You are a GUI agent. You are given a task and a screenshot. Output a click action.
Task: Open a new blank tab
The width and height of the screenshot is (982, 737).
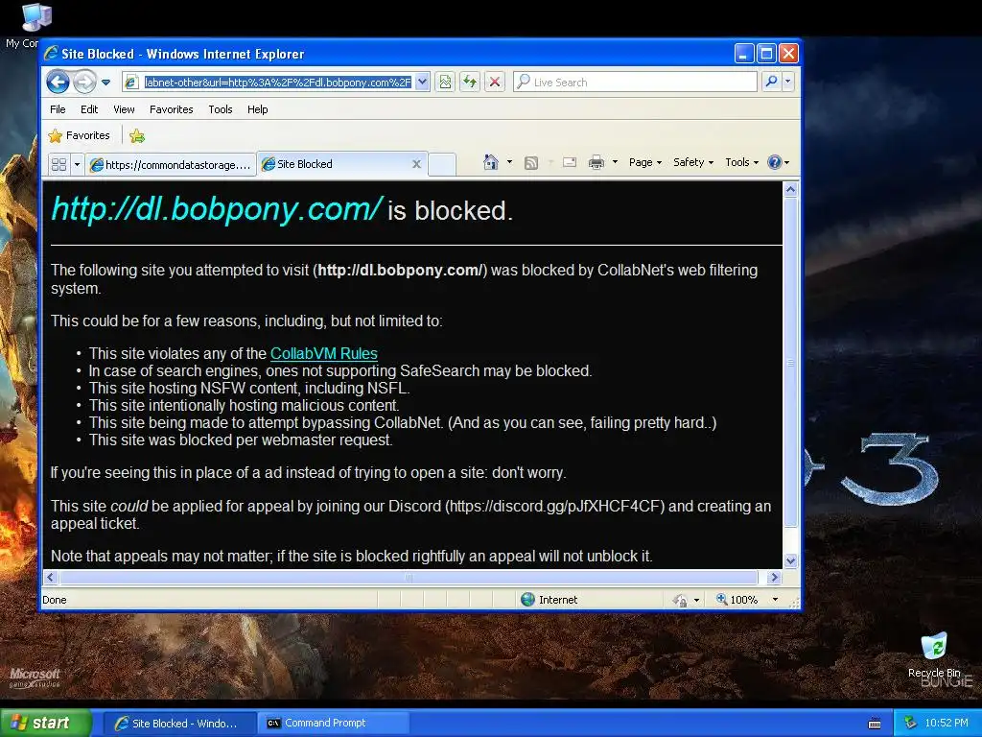(x=442, y=165)
